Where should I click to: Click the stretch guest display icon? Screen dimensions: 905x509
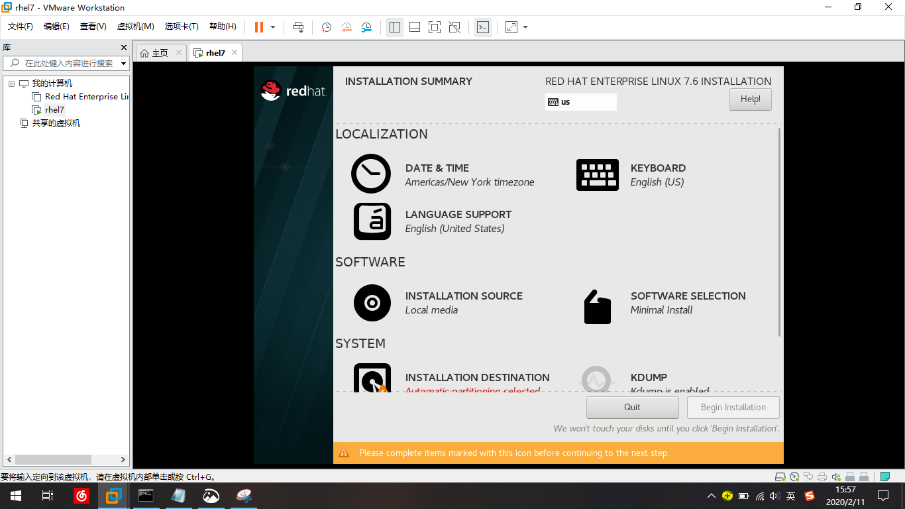click(511, 27)
